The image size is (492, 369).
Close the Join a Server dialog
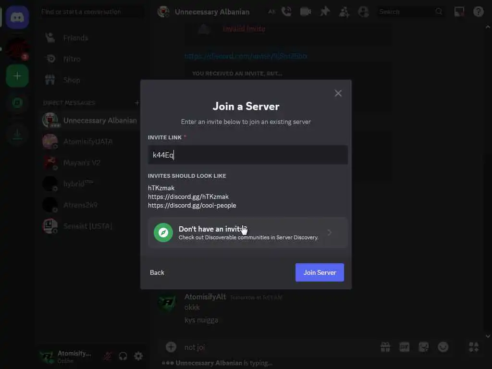[338, 93]
